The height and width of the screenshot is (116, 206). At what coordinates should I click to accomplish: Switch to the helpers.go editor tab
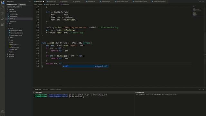click(x=91, y=1)
